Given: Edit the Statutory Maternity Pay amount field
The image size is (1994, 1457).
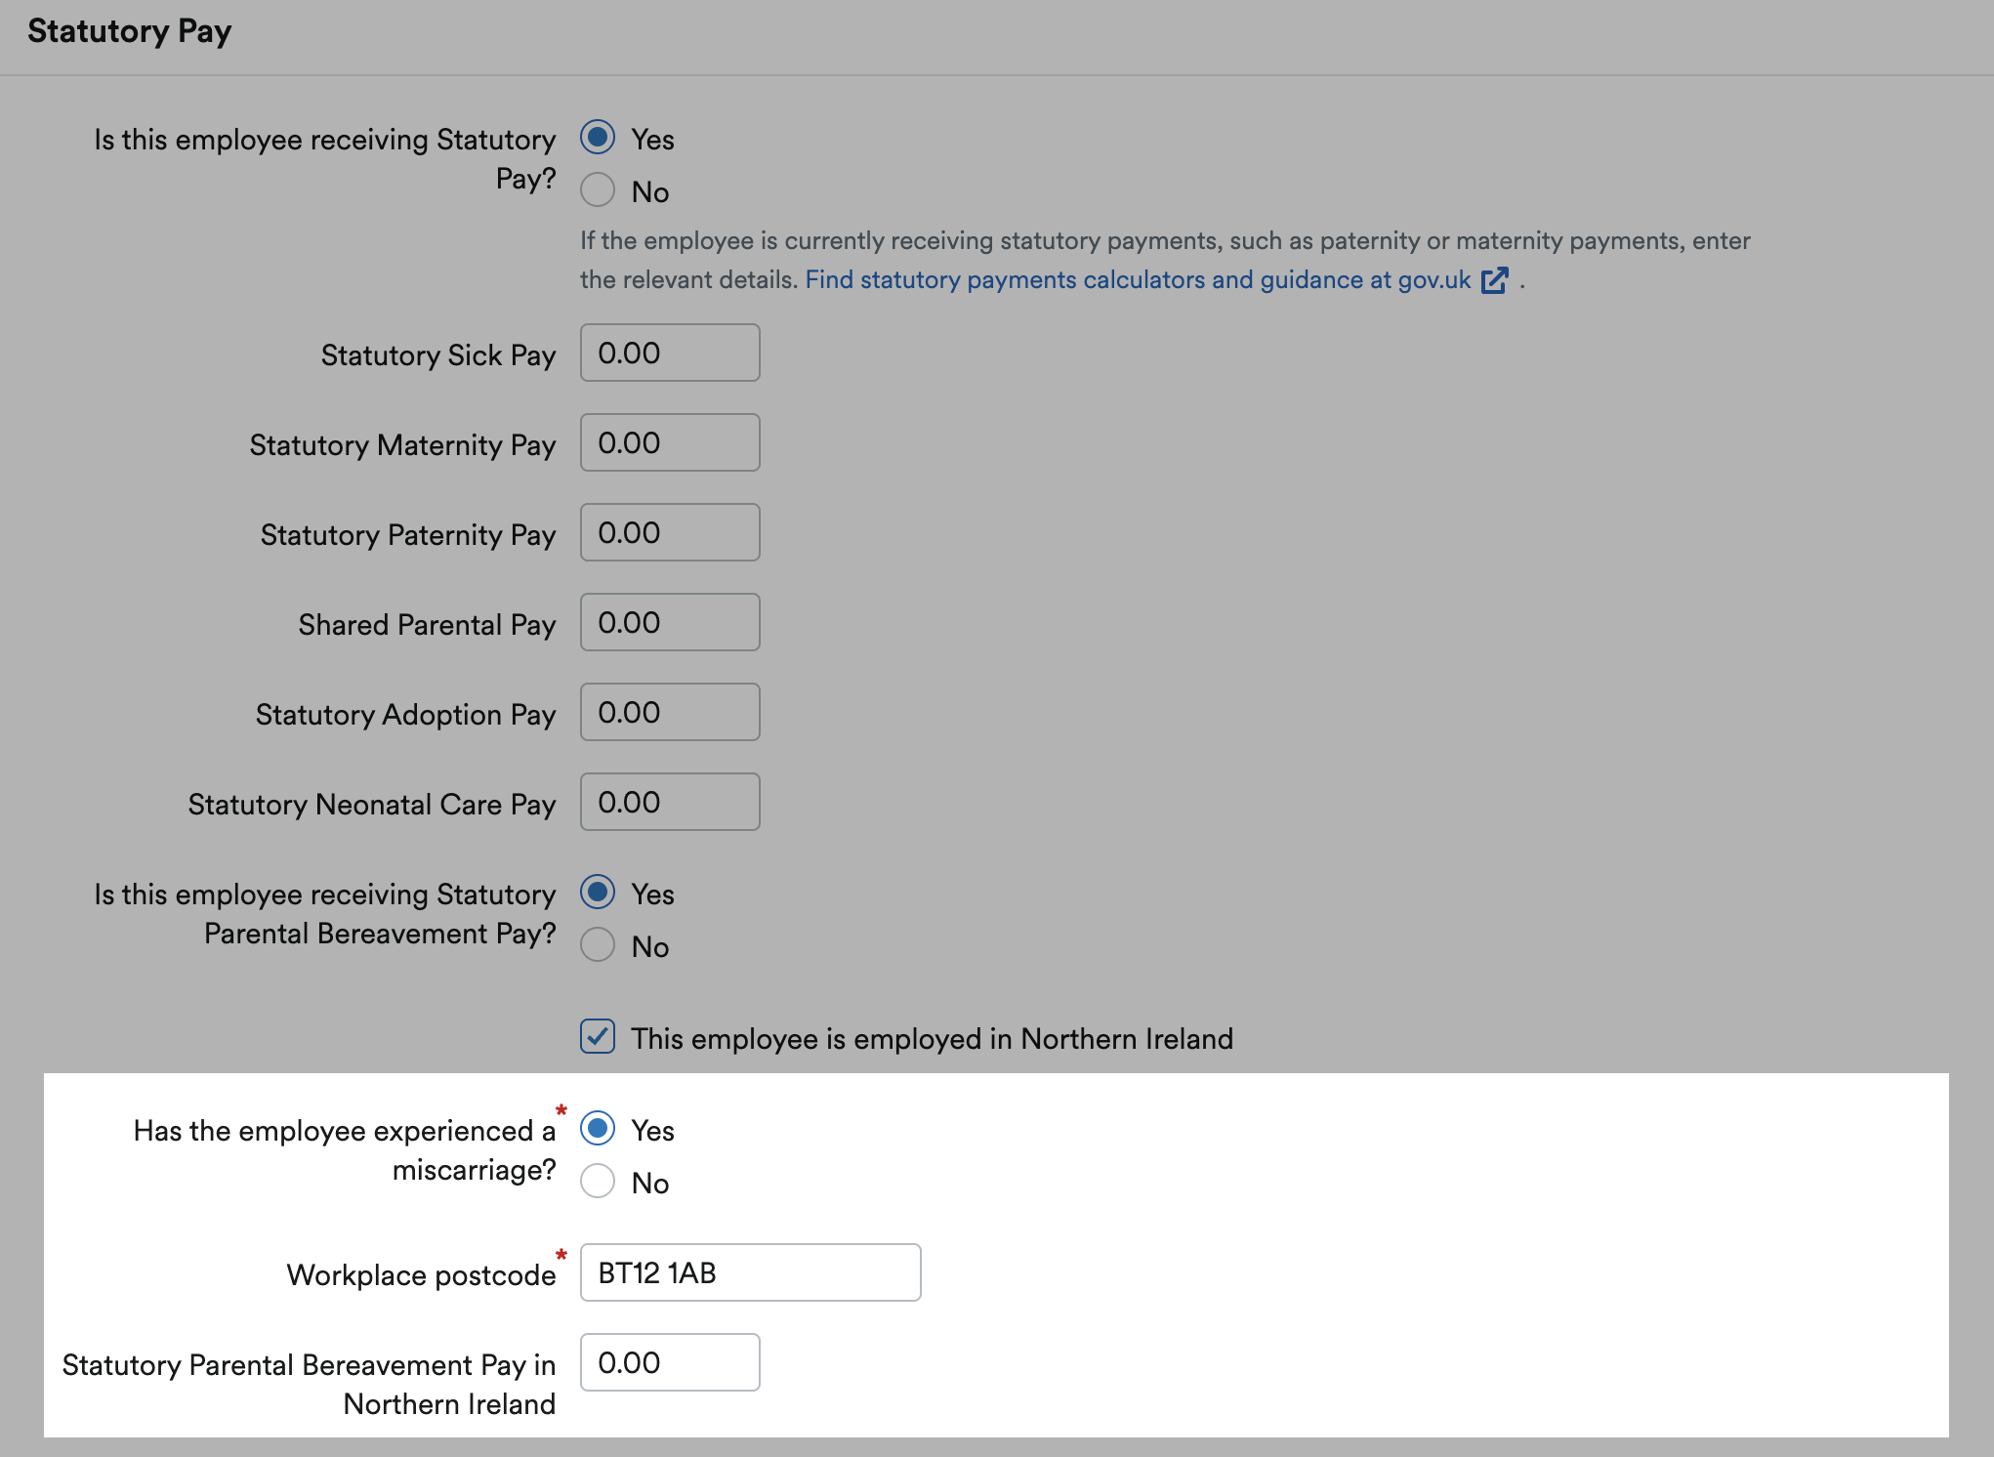Looking at the screenshot, I should tap(670, 442).
